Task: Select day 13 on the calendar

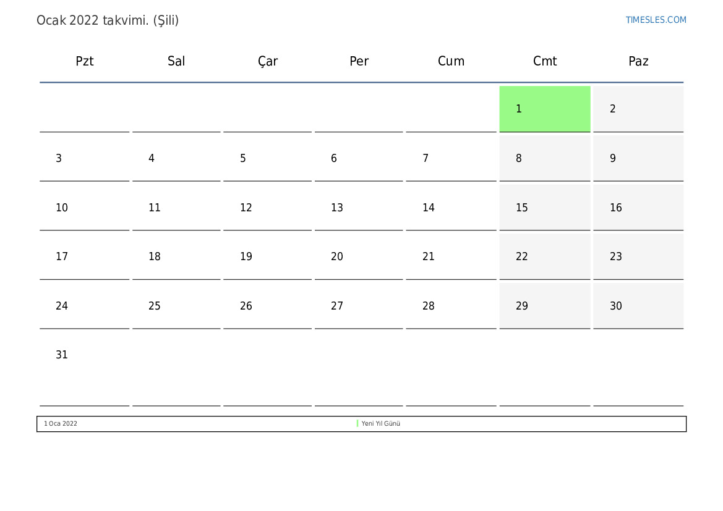Action: [359, 208]
